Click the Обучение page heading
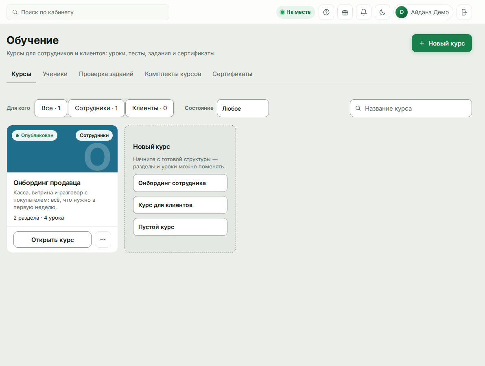 point(33,41)
